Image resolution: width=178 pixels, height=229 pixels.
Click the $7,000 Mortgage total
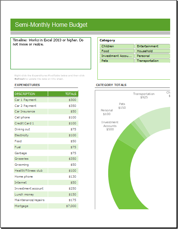point(71,206)
